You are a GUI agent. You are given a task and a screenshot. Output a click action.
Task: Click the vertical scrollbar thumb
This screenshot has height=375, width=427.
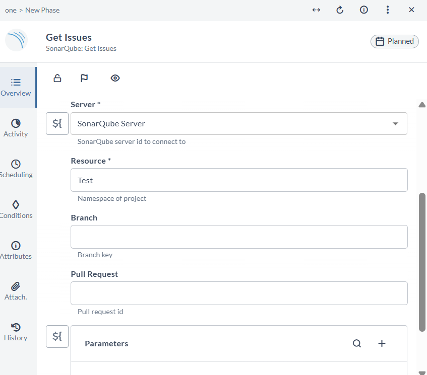pos(422,262)
